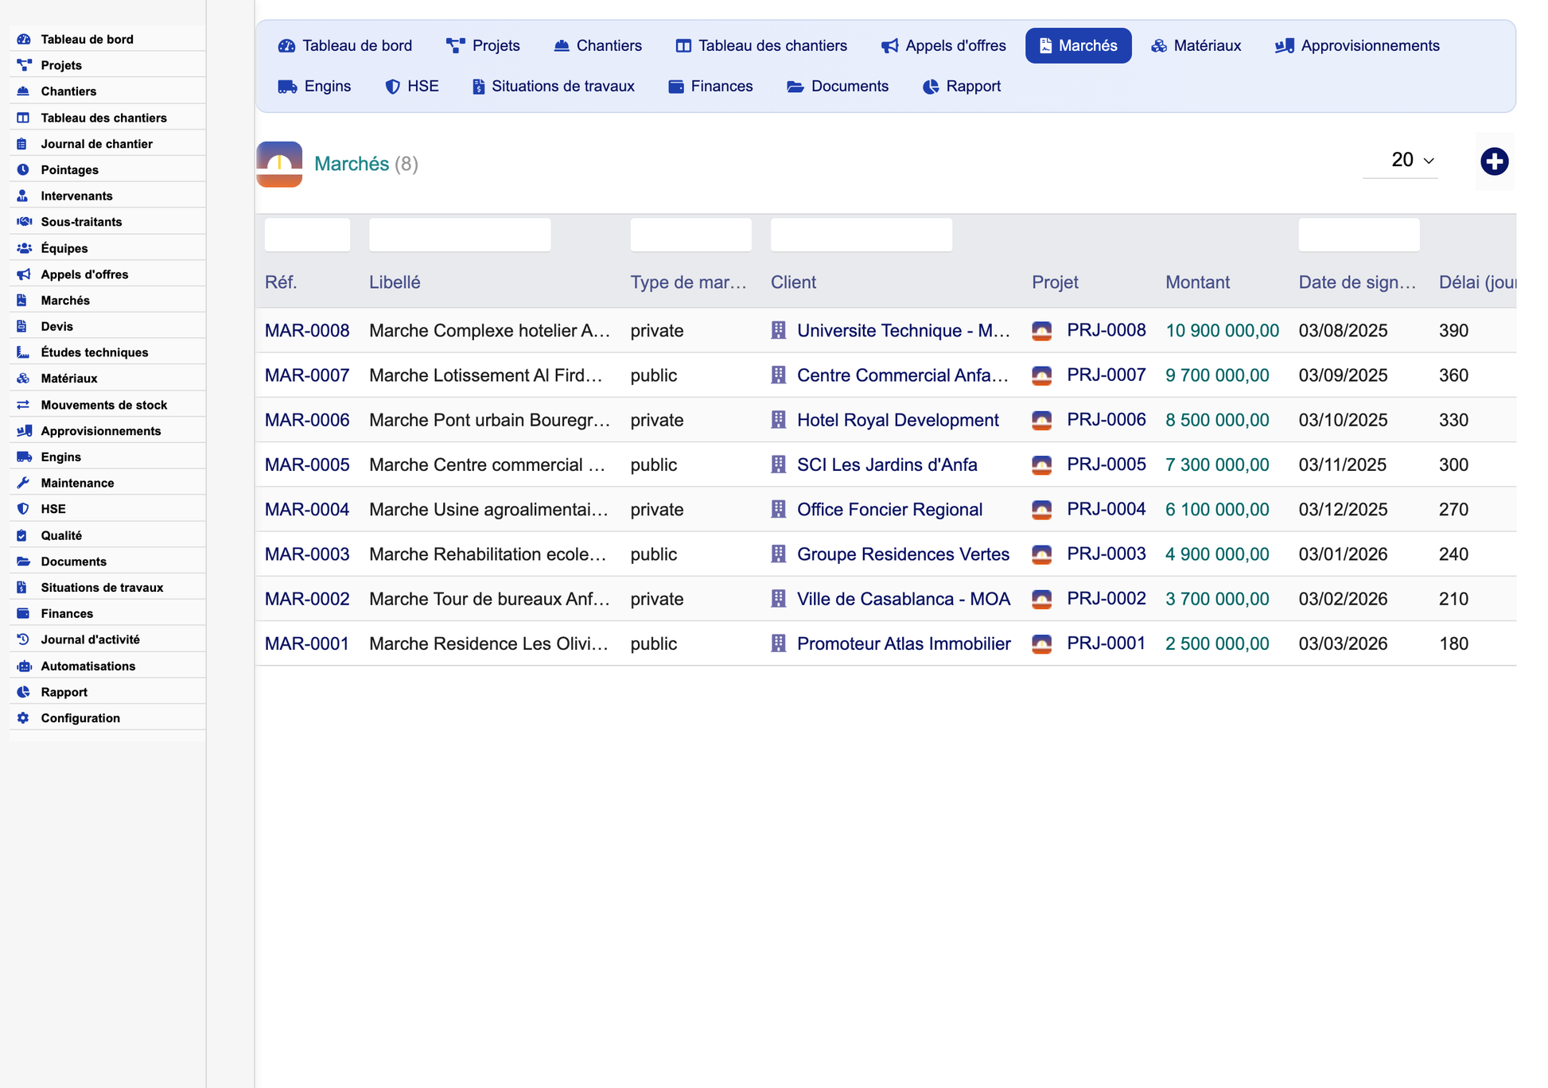The height and width of the screenshot is (1088, 1548).
Task: Click label Marche Tour de bureaux Anf…
Action: (x=489, y=599)
